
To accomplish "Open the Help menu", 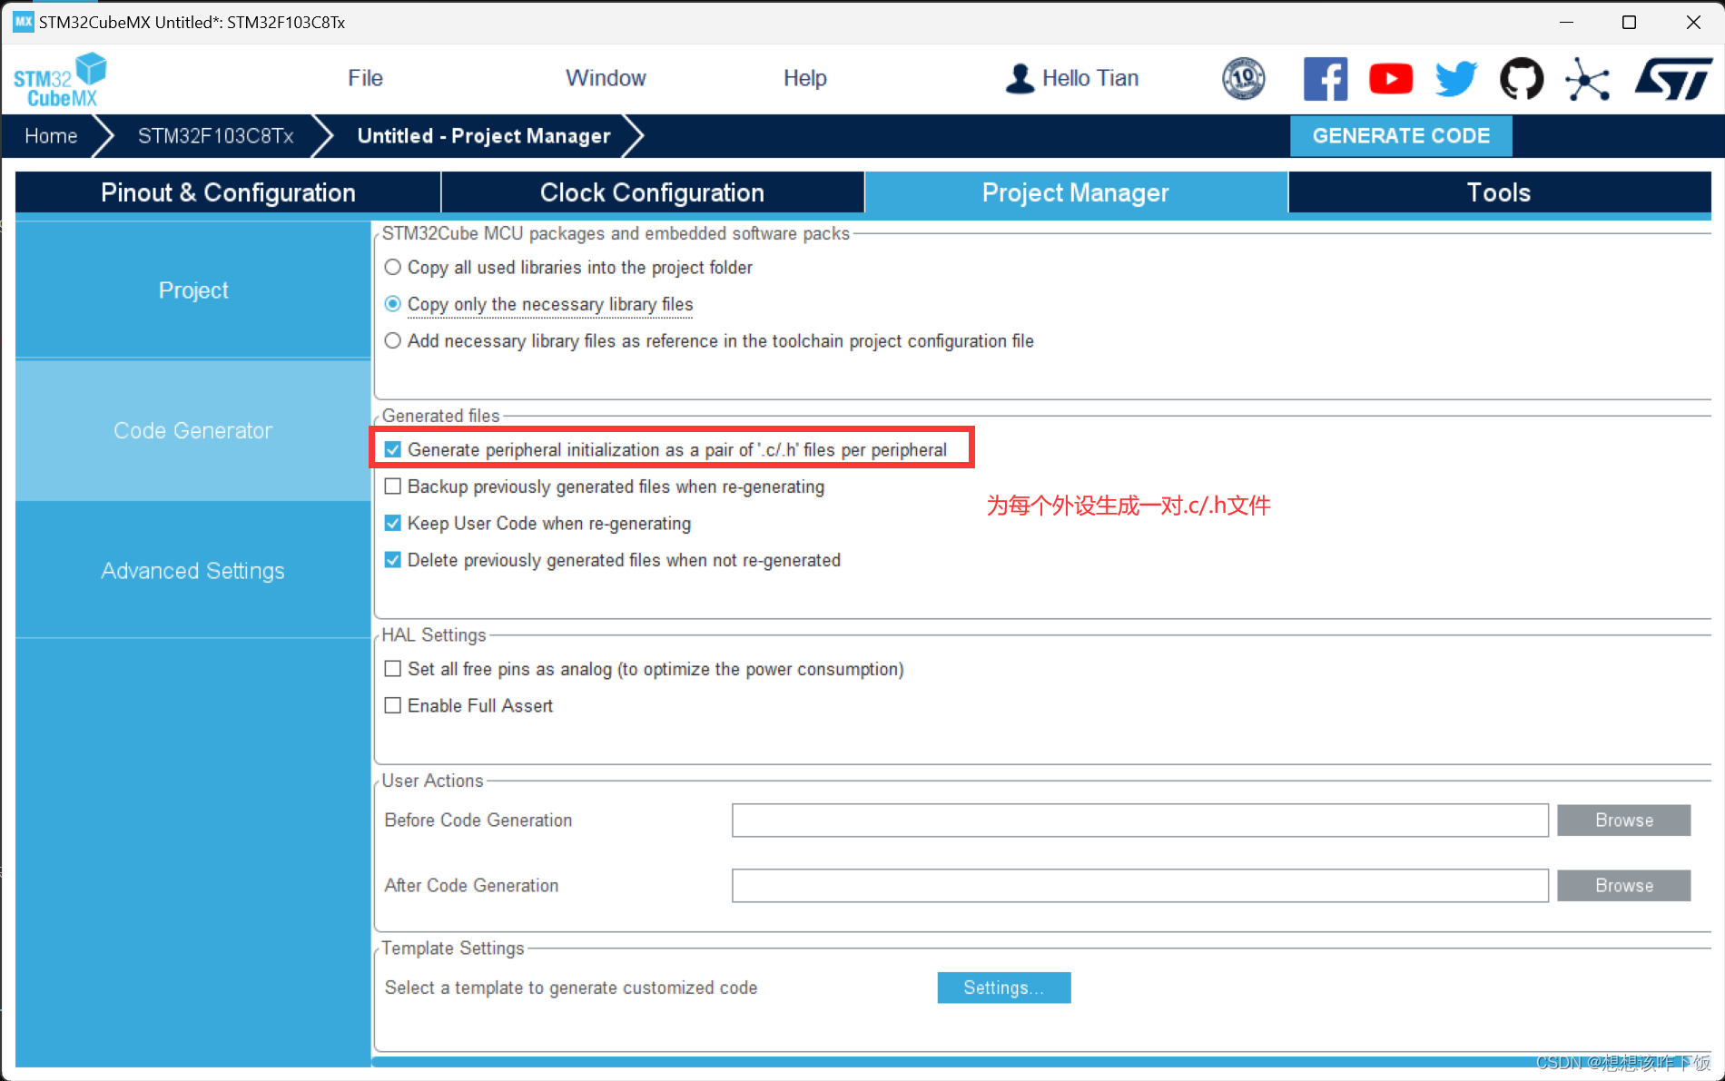I will (x=804, y=78).
